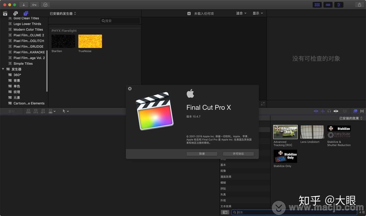Open the edit source media dropdown chevron
366x216 pixels.
point(55,111)
